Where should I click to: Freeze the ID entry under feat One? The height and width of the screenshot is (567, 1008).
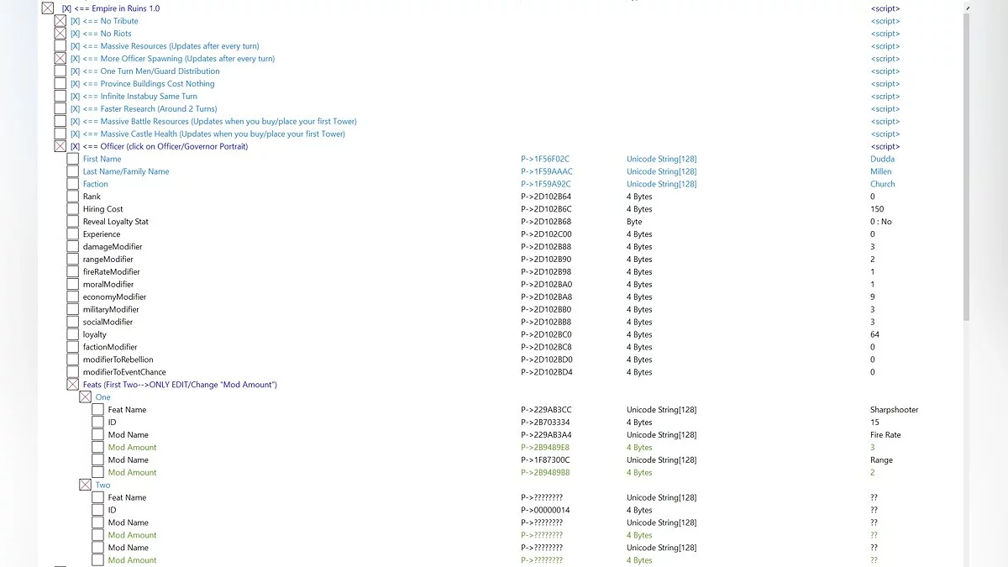98,423
